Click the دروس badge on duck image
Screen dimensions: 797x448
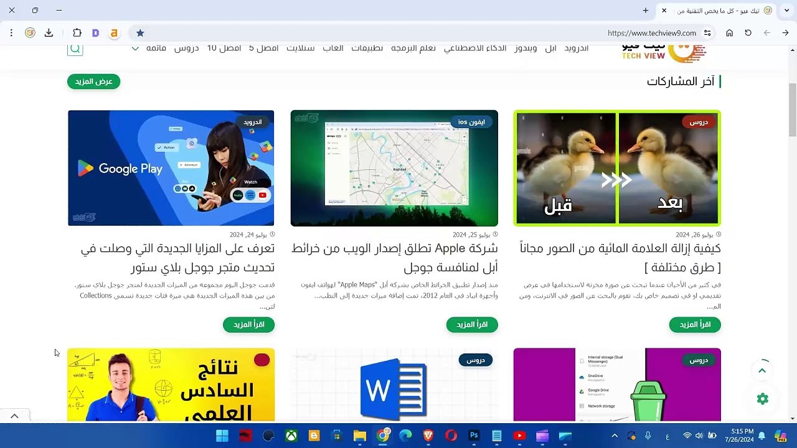[x=699, y=122]
